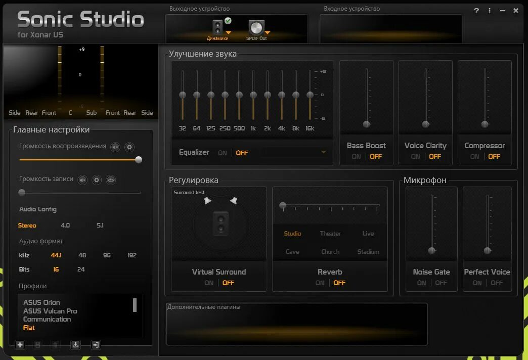
Task: Click the right speaker in Surround test
Action: [x=234, y=201]
